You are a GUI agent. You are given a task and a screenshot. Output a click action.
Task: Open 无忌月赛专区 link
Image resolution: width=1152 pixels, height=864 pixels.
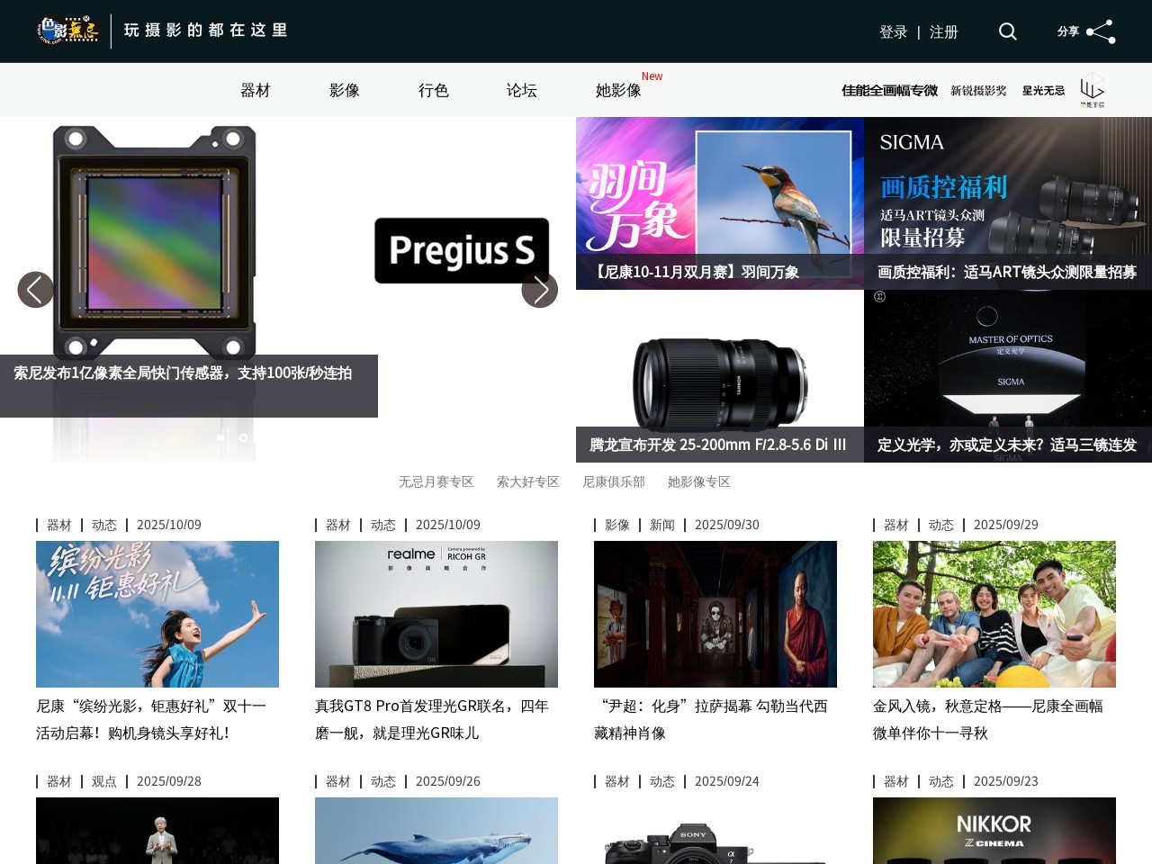coord(436,481)
